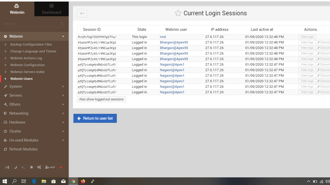The image size is (330, 185).
Task: Open settings via the gears icon
Action: [x=39, y=167]
